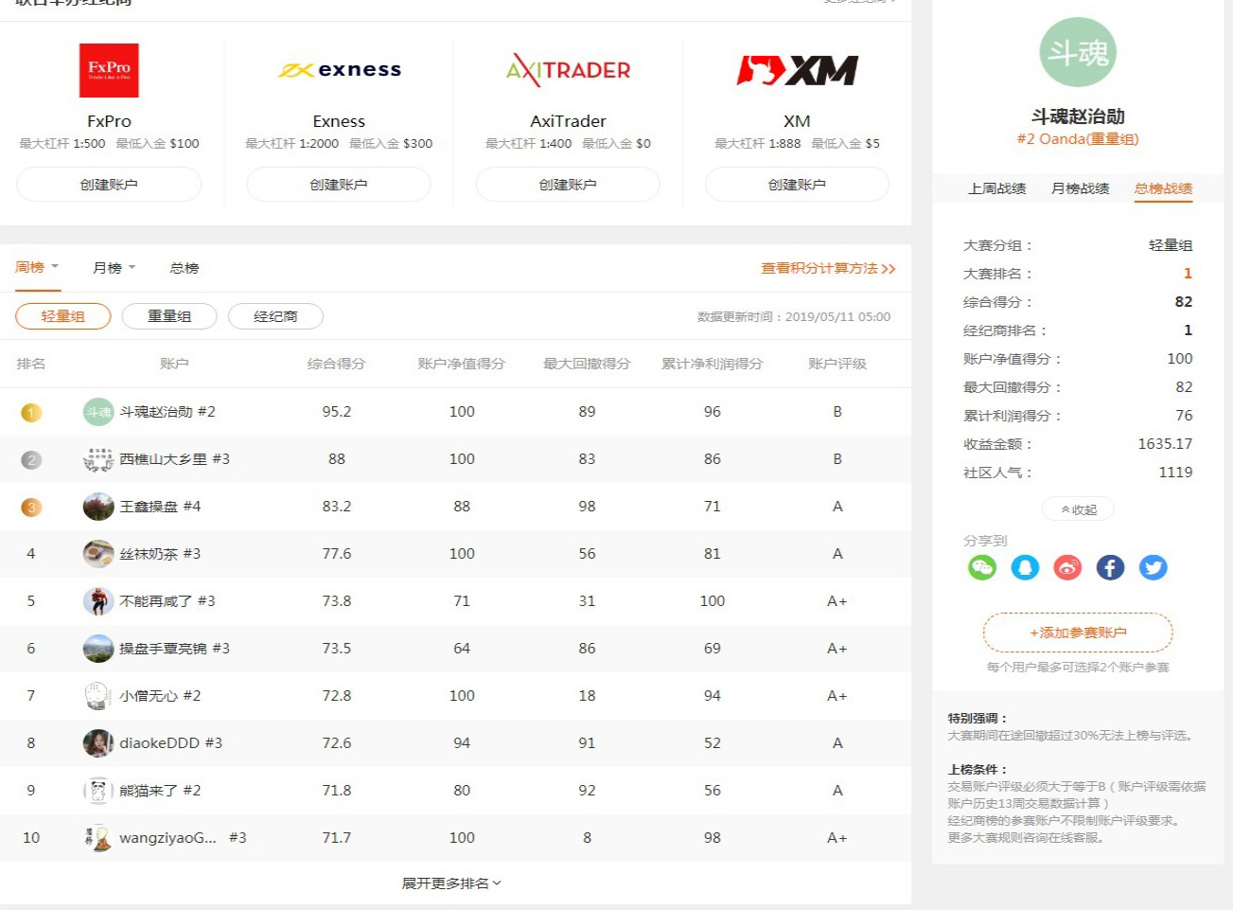
Task: Share to WeChat via green icon
Action: [x=982, y=567]
